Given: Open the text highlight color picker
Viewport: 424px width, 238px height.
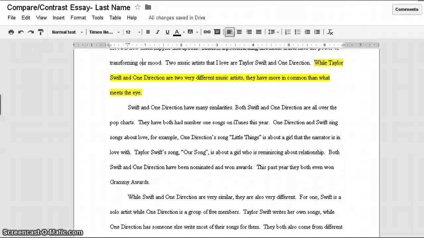Looking at the screenshot, I should 193,32.
